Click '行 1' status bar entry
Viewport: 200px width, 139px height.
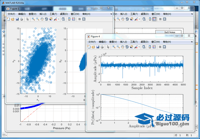coord(178,135)
